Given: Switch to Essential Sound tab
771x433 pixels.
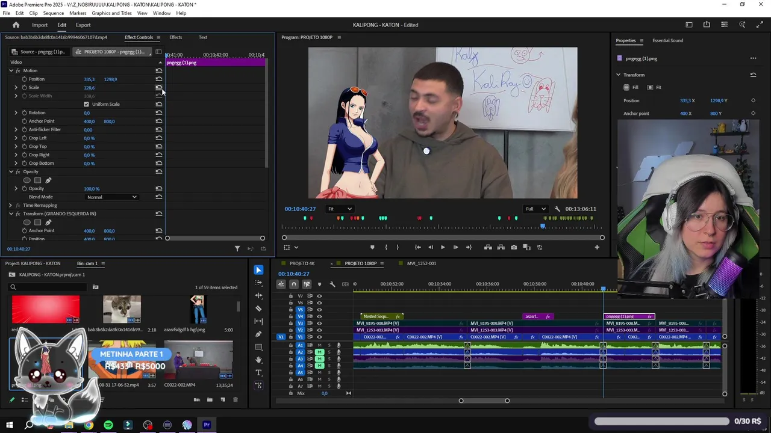Looking at the screenshot, I should [667, 40].
